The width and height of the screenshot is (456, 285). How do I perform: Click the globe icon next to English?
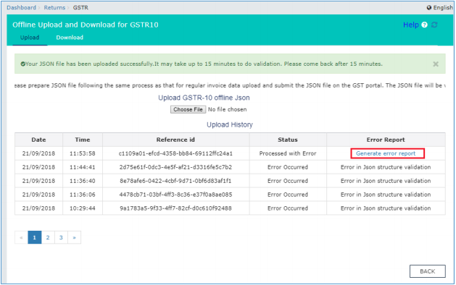click(x=429, y=8)
